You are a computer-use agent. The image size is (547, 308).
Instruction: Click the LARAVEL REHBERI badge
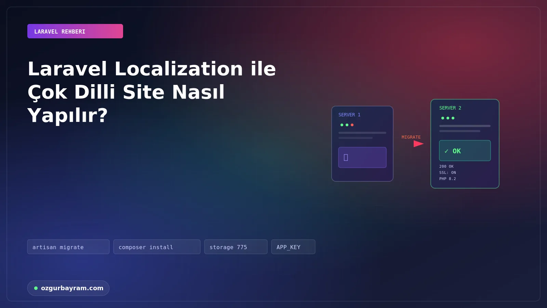[75, 31]
